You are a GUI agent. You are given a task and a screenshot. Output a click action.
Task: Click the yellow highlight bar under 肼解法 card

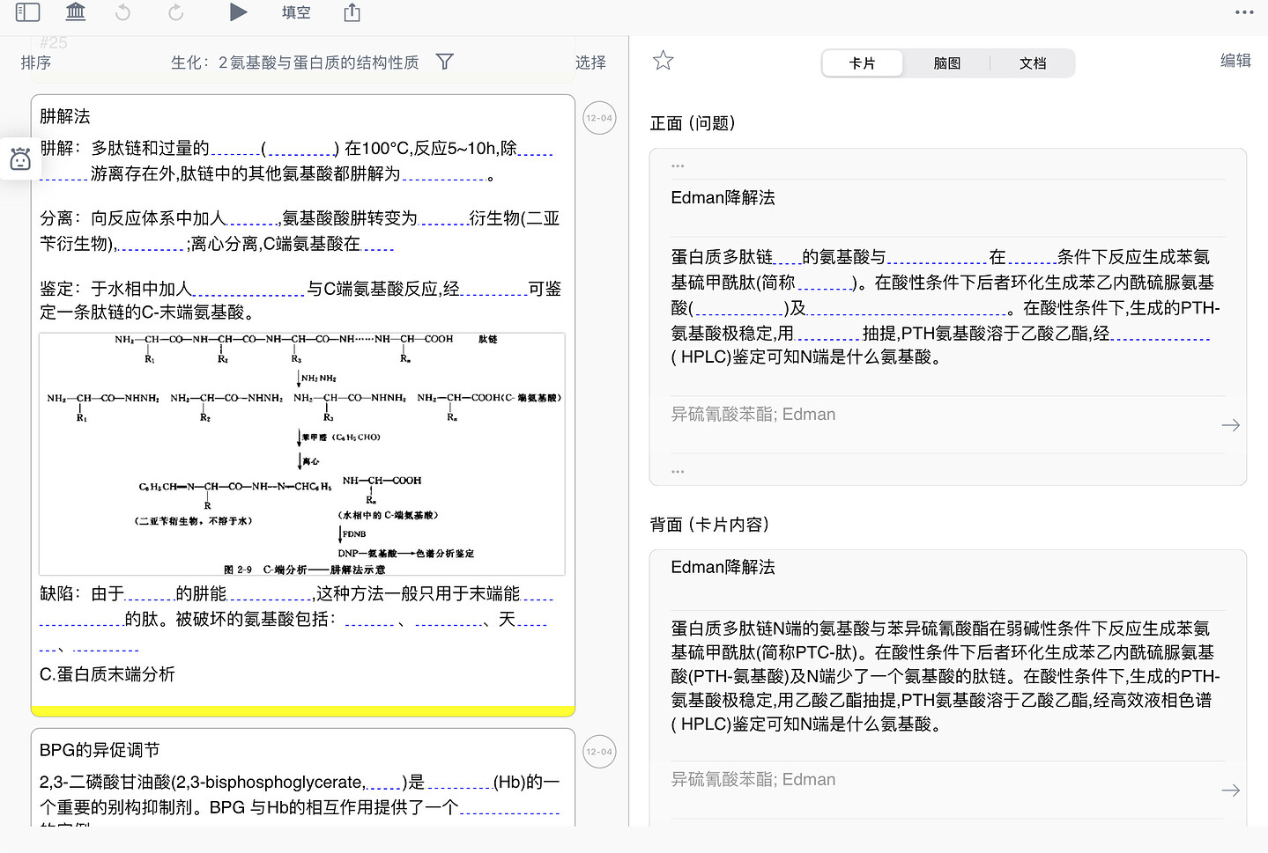(303, 710)
